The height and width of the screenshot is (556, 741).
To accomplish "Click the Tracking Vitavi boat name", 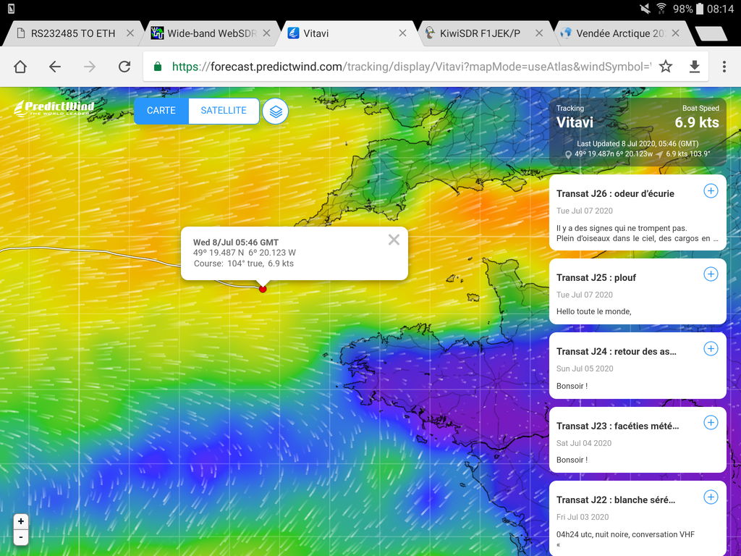I will coord(575,123).
